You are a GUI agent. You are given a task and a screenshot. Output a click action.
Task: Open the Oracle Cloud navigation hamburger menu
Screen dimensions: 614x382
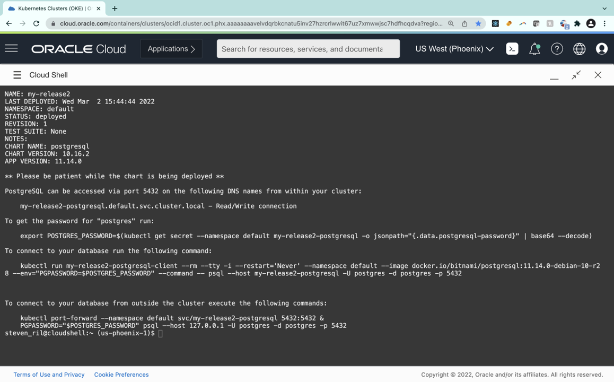(11, 48)
